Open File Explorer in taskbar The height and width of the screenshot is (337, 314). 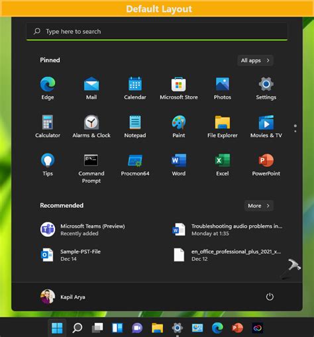coord(157,328)
